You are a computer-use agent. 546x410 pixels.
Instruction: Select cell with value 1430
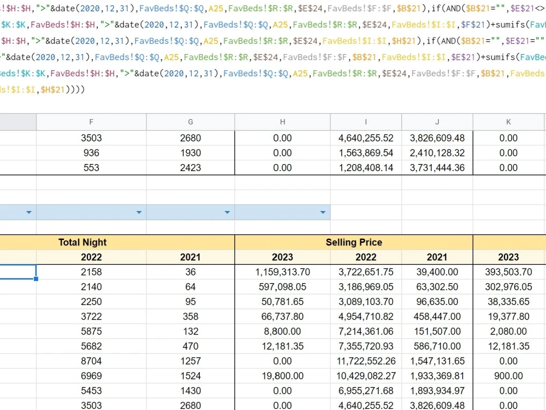point(191,391)
